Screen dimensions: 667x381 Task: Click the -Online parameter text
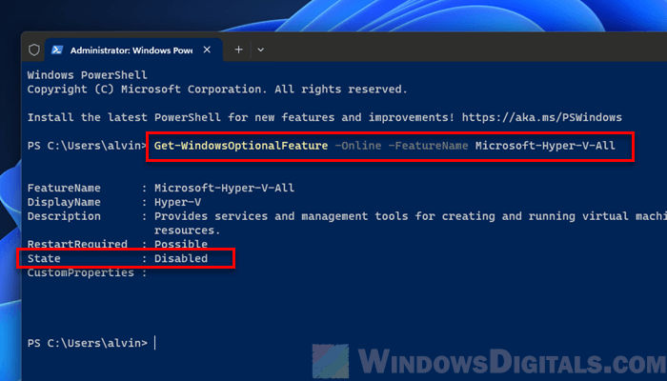pyautogui.click(x=358, y=146)
